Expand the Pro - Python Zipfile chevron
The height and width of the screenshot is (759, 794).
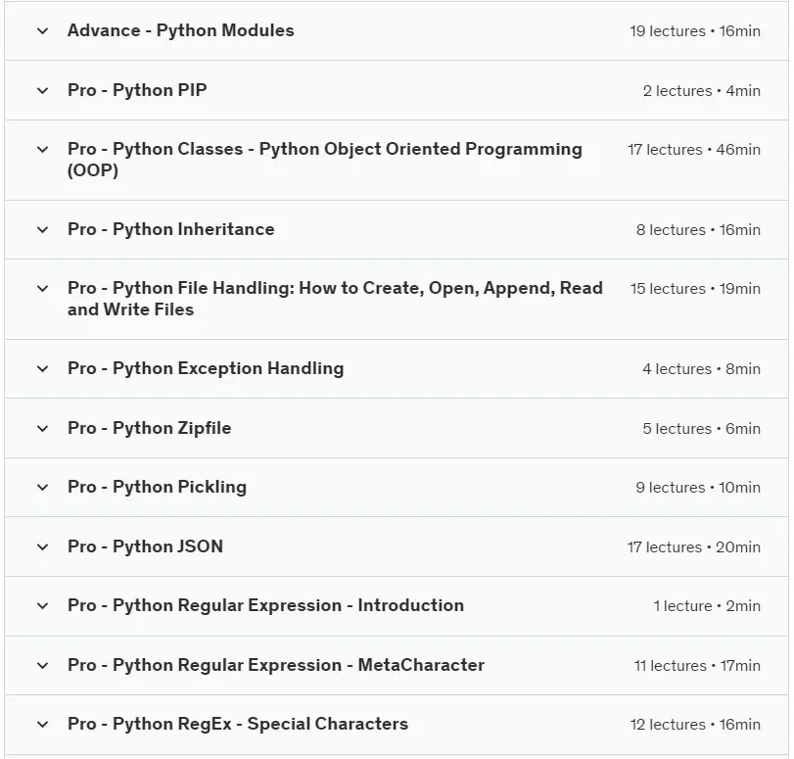42,428
